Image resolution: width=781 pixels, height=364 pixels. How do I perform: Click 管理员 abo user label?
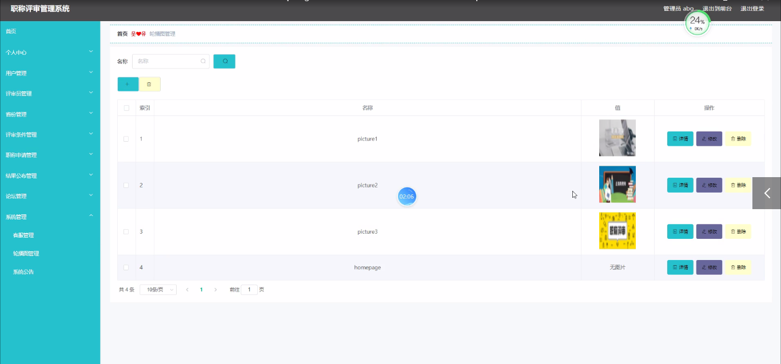[x=678, y=9]
